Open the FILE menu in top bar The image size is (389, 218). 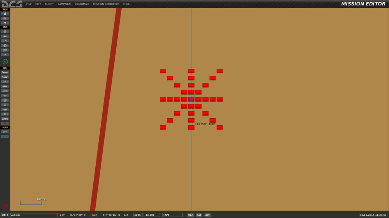coord(29,4)
